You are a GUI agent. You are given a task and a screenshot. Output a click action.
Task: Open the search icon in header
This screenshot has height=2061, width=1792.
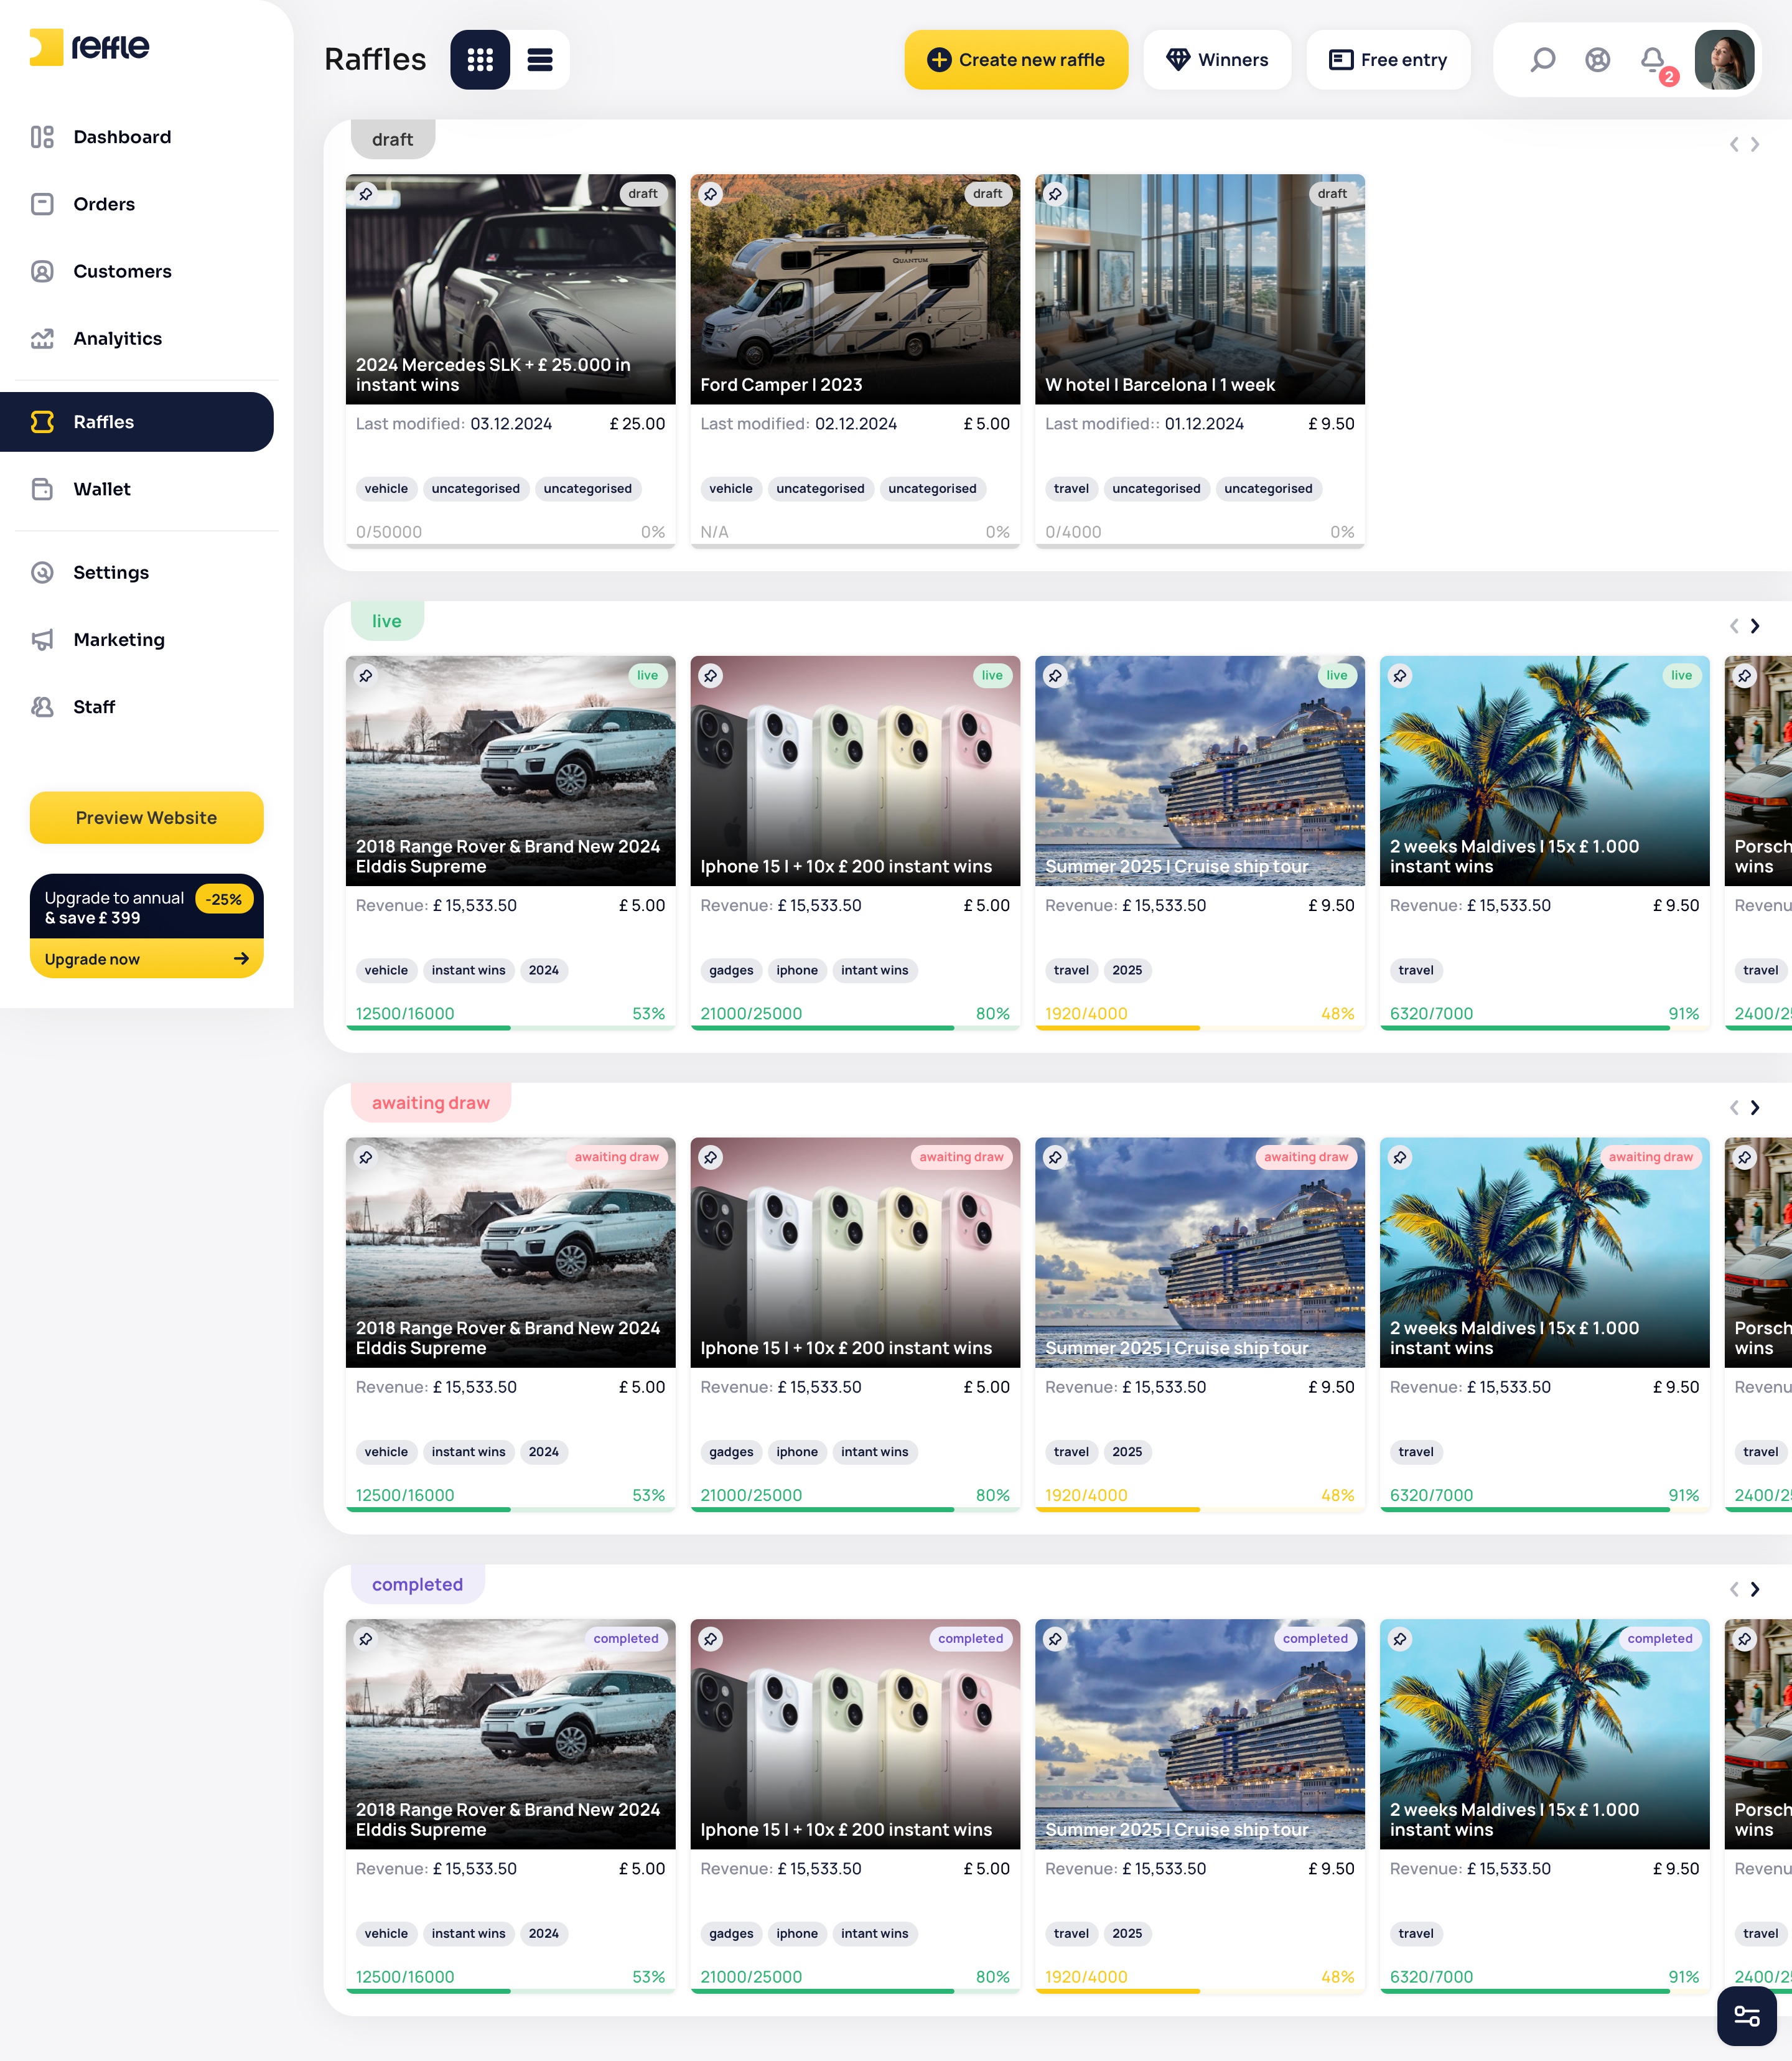point(1543,60)
